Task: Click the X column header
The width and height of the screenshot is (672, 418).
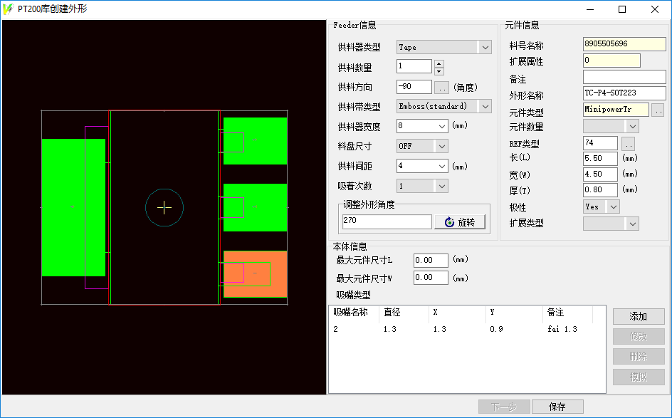Action: coord(457,313)
